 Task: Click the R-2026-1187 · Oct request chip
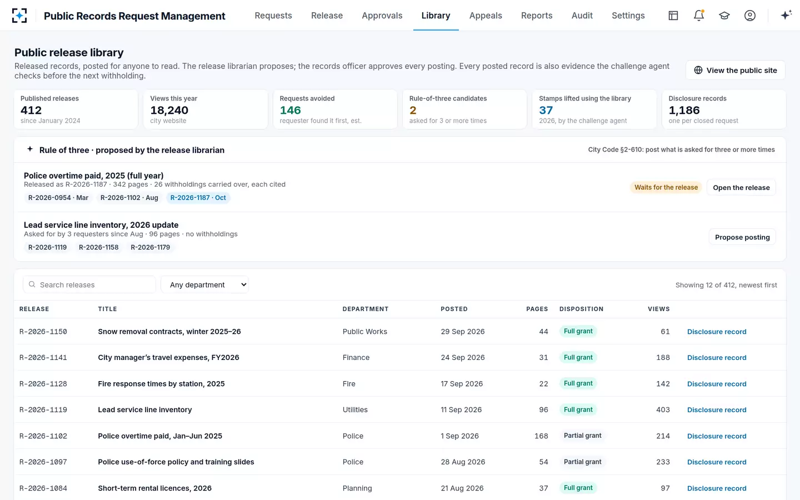pos(198,198)
